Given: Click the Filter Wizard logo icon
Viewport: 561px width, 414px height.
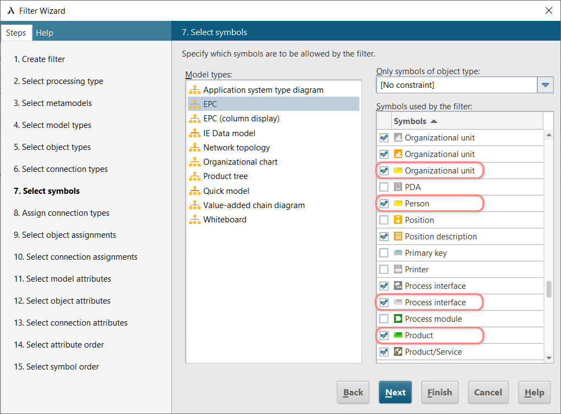Looking at the screenshot, I should (x=11, y=10).
